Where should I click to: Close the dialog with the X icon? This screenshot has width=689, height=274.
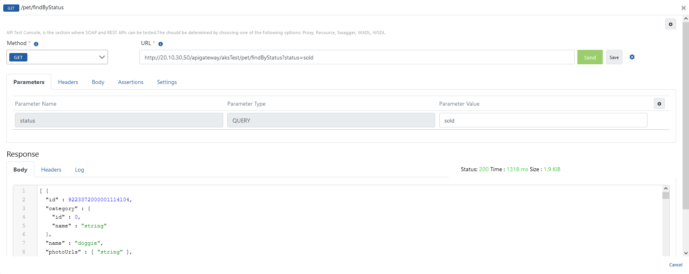[683, 8]
